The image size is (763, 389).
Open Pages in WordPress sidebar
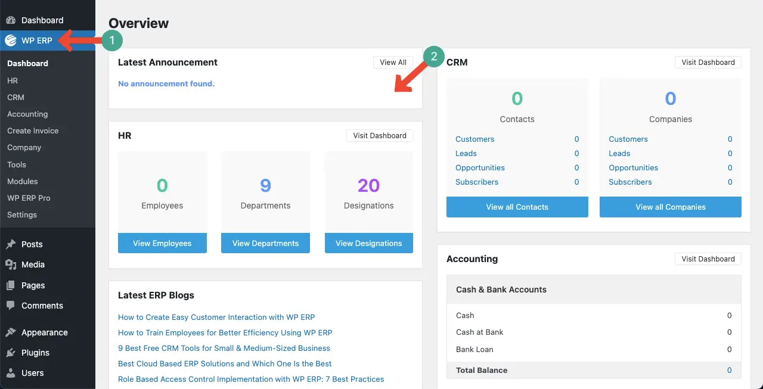click(x=33, y=285)
